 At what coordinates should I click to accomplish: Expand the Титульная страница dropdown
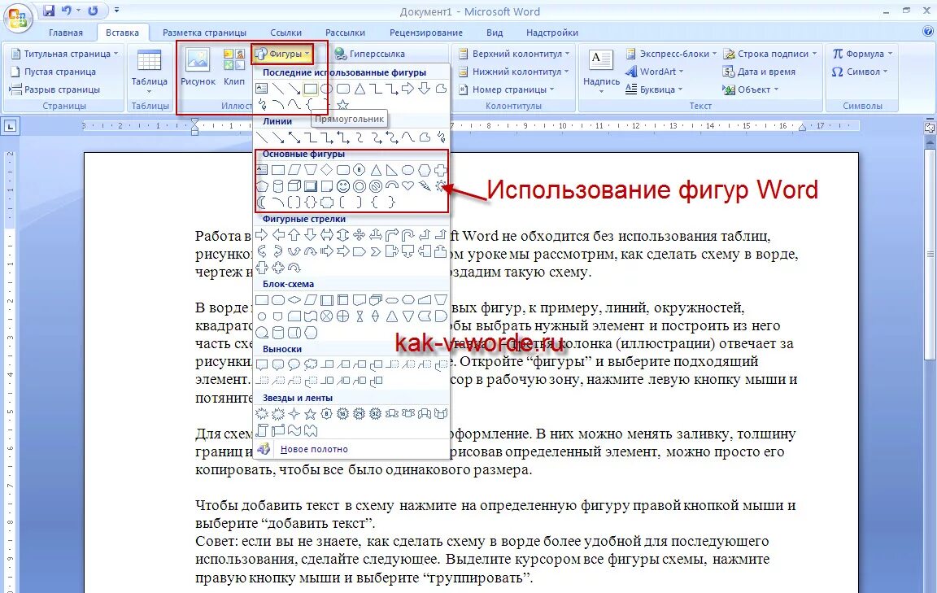click(64, 54)
